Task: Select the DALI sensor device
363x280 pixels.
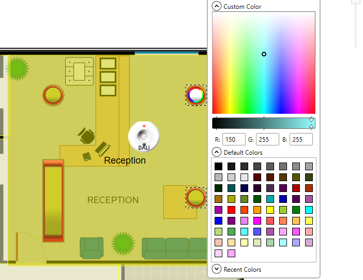Action: (x=144, y=137)
